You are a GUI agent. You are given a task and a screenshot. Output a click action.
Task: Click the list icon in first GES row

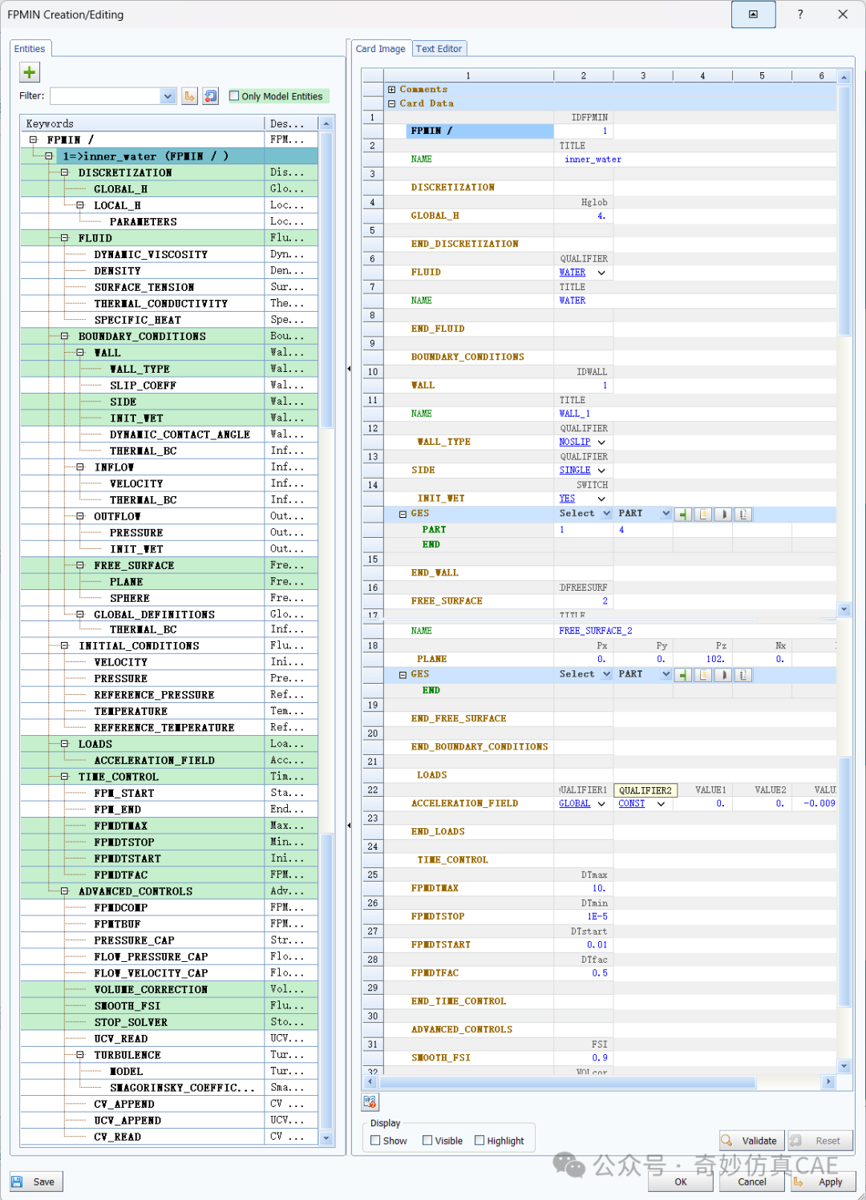pyautogui.click(x=703, y=515)
